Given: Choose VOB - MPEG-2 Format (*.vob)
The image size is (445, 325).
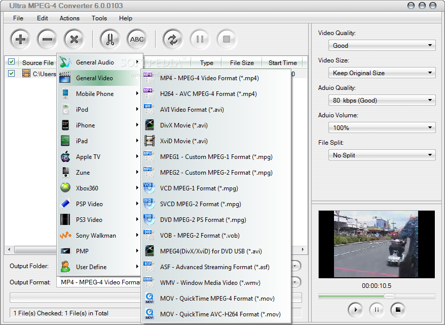Looking at the screenshot, I should 216,236.
